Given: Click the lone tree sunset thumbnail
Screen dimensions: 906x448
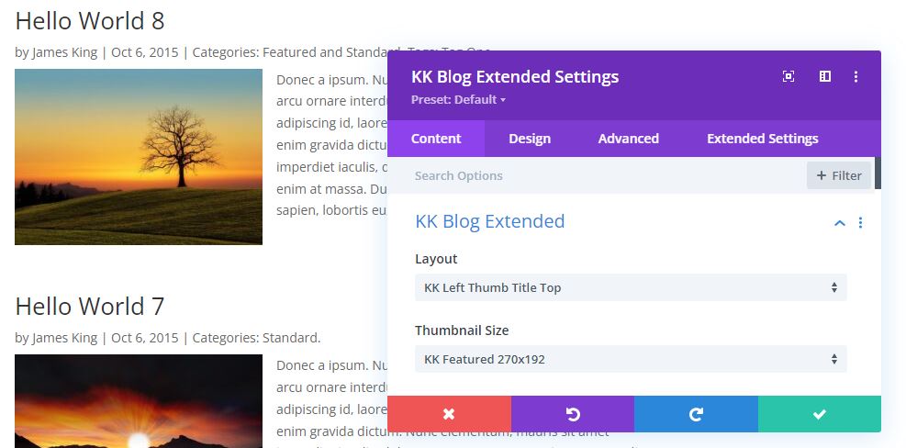Looking at the screenshot, I should tap(139, 157).
